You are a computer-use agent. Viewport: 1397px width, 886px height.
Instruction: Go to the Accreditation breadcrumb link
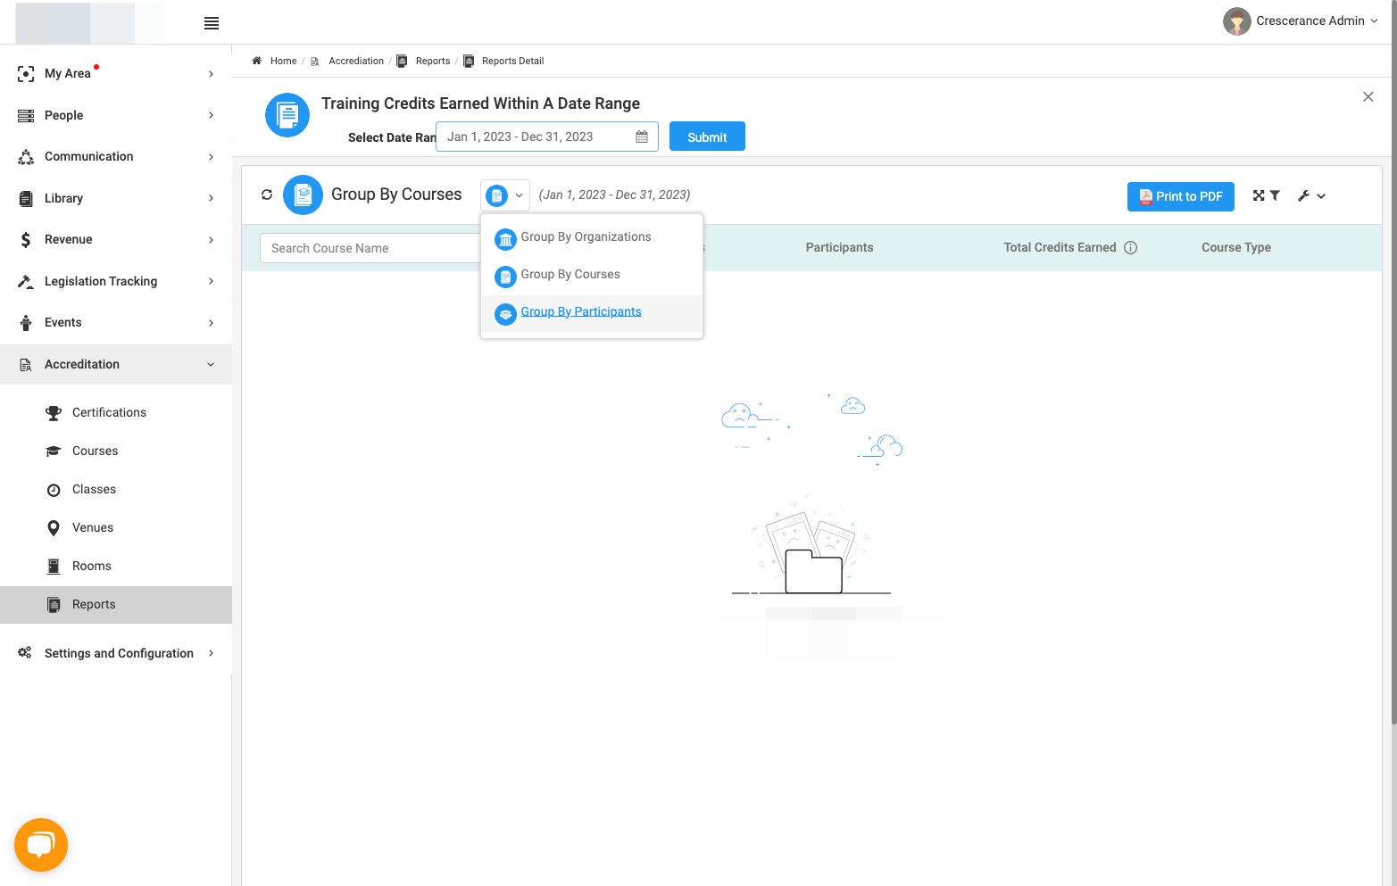356,61
